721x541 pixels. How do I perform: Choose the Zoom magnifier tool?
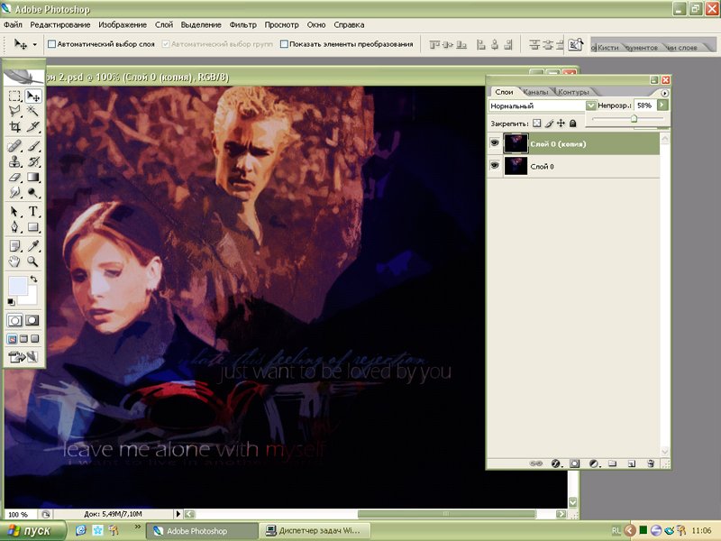pyautogui.click(x=33, y=261)
